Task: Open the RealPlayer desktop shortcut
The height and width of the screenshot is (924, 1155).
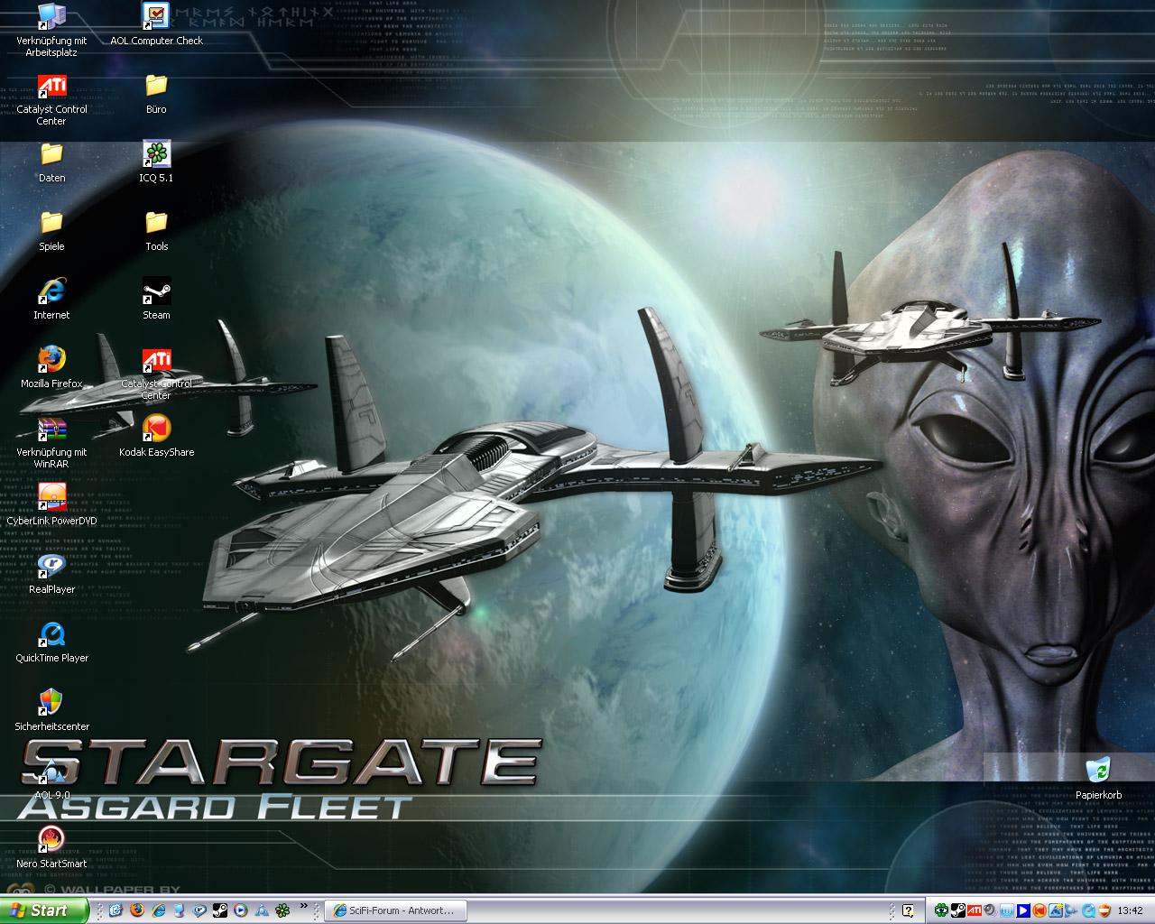Action: coord(51,567)
